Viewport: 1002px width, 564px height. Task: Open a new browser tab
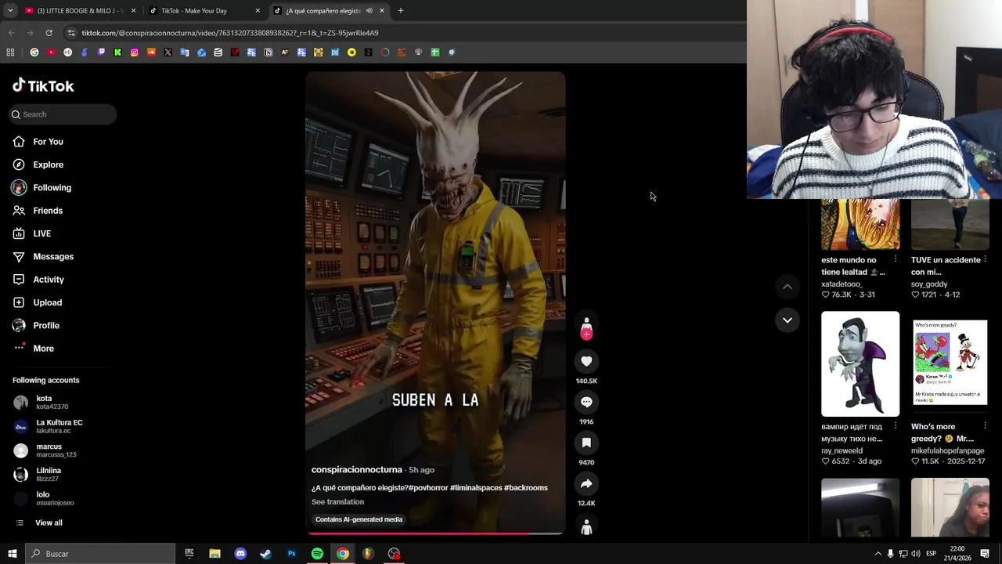coord(401,11)
